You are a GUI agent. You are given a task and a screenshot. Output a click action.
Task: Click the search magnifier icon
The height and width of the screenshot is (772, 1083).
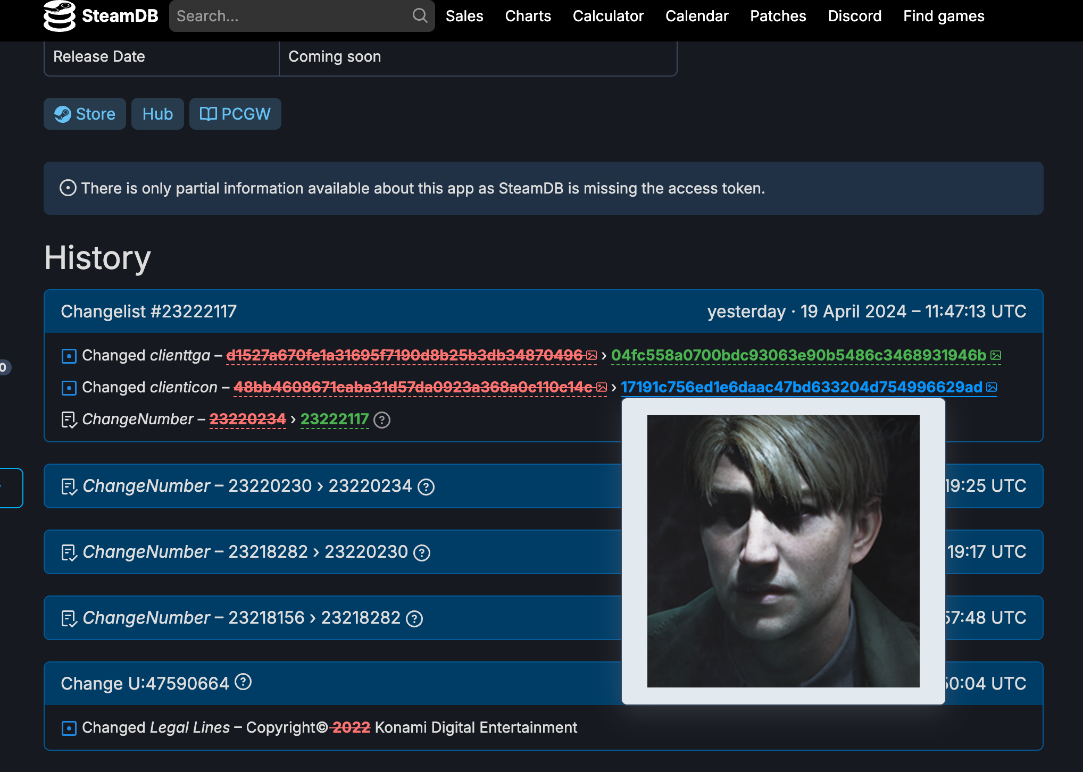click(x=420, y=16)
